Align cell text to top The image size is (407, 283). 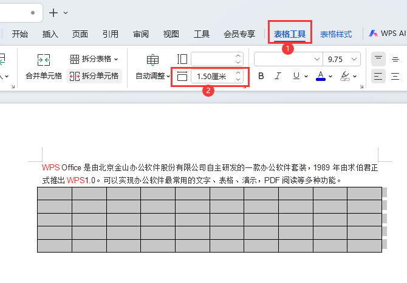click(378, 59)
